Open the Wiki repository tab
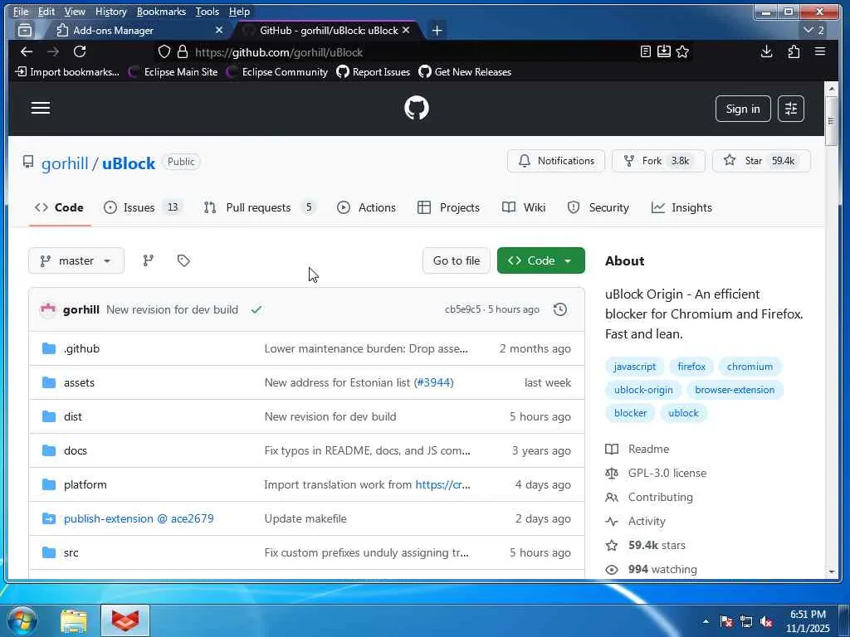Image resolution: width=850 pixels, height=637 pixels. (524, 207)
